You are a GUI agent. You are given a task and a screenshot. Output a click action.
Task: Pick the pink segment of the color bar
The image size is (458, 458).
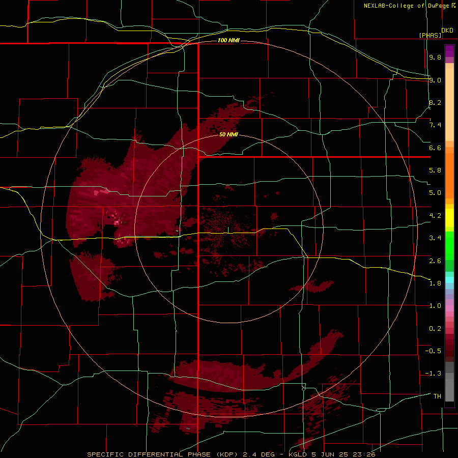(449, 308)
